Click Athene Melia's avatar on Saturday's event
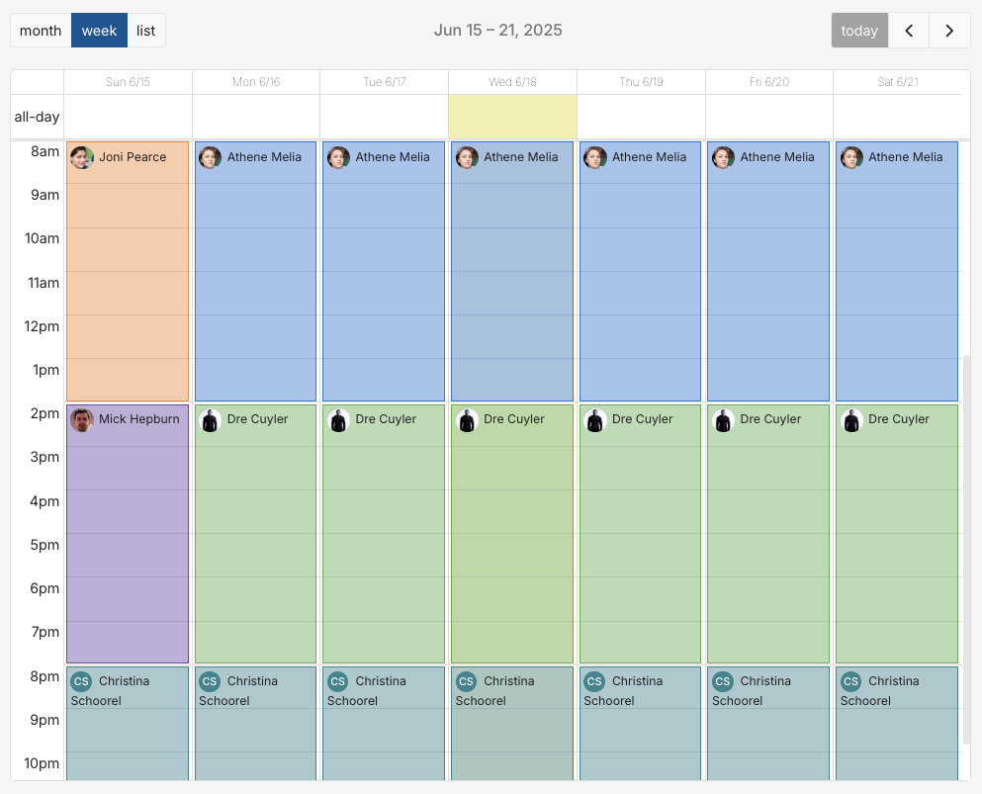This screenshot has width=982, height=794. click(851, 157)
